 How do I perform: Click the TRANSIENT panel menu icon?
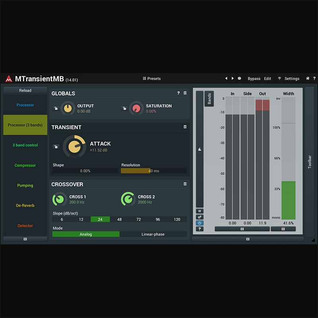click(x=185, y=127)
